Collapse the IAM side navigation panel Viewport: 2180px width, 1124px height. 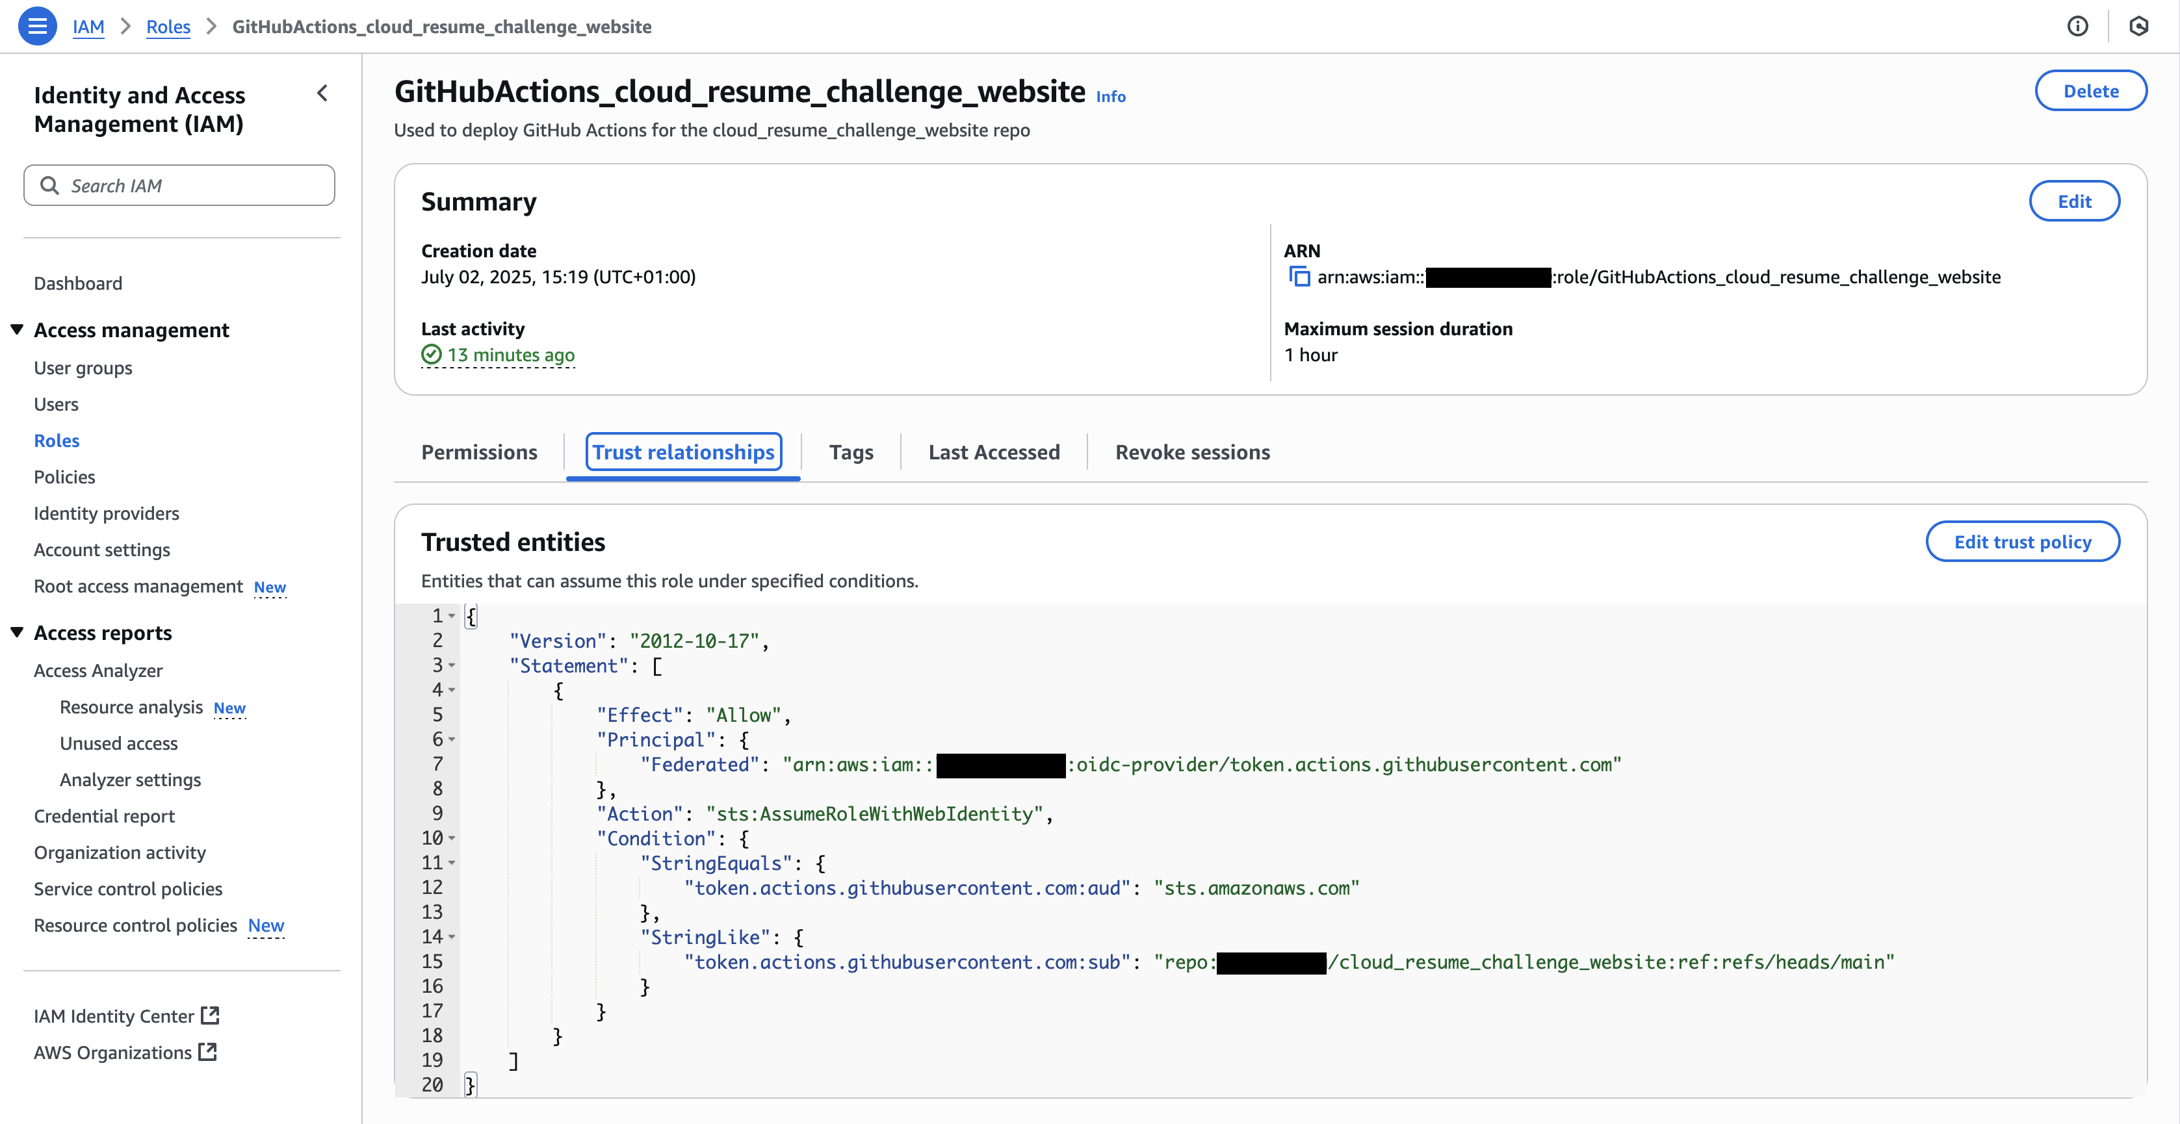pyautogui.click(x=322, y=93)
